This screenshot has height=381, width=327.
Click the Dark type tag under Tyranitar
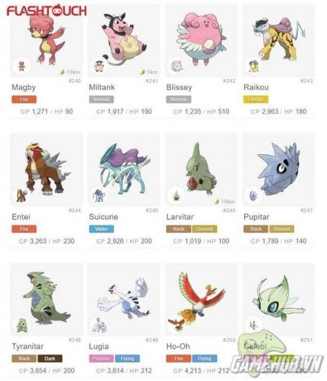[x=50, y=358]
